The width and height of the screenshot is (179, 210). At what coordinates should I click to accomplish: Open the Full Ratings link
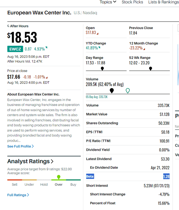[18, 195]
